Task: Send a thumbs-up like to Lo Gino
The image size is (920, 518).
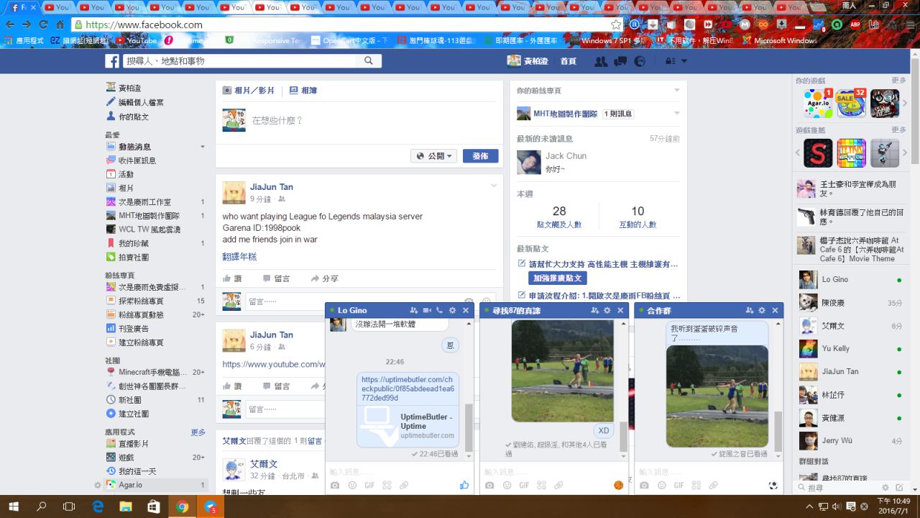Action: (464, 486)
